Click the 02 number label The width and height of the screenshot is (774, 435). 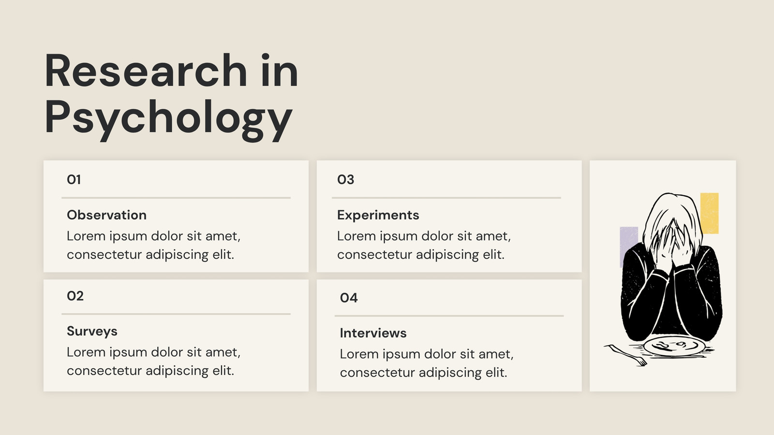coord(75,296)
